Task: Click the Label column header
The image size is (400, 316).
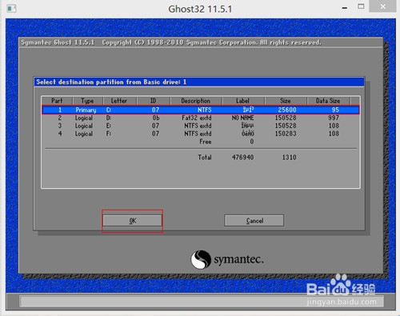Action: (242, 101)
